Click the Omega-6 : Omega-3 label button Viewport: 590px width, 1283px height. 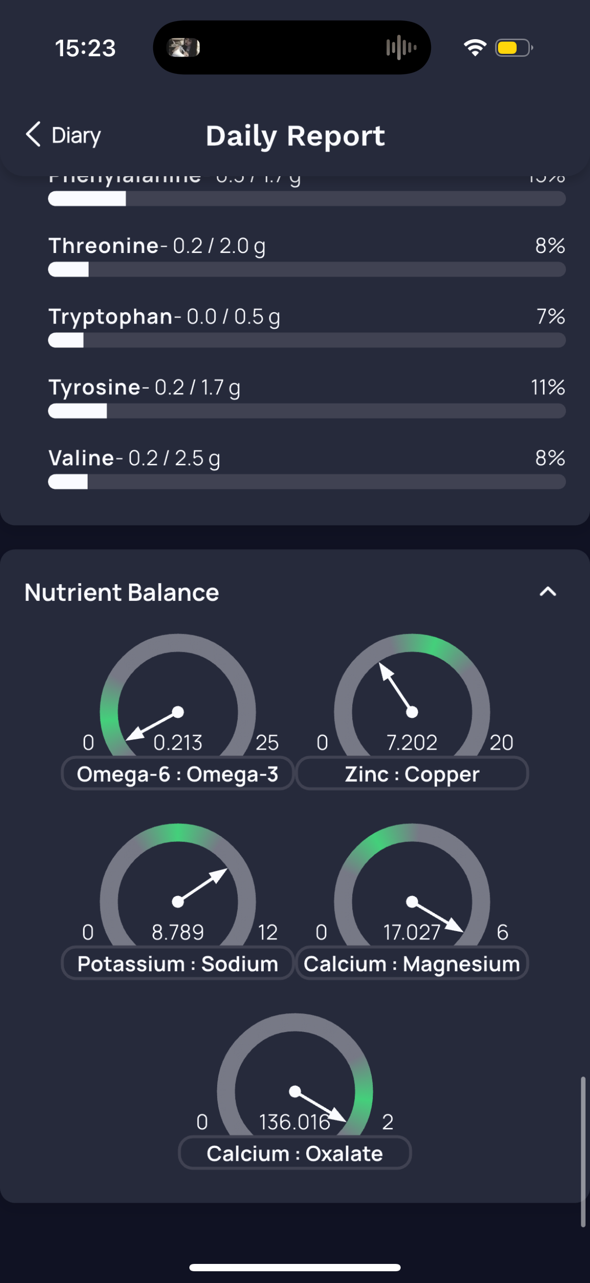[178, 774]
